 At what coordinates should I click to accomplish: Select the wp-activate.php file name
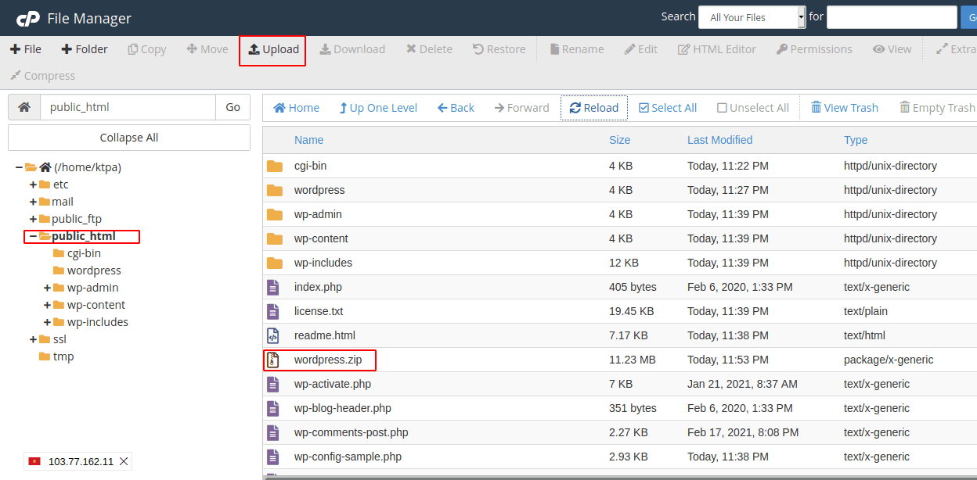333,384
